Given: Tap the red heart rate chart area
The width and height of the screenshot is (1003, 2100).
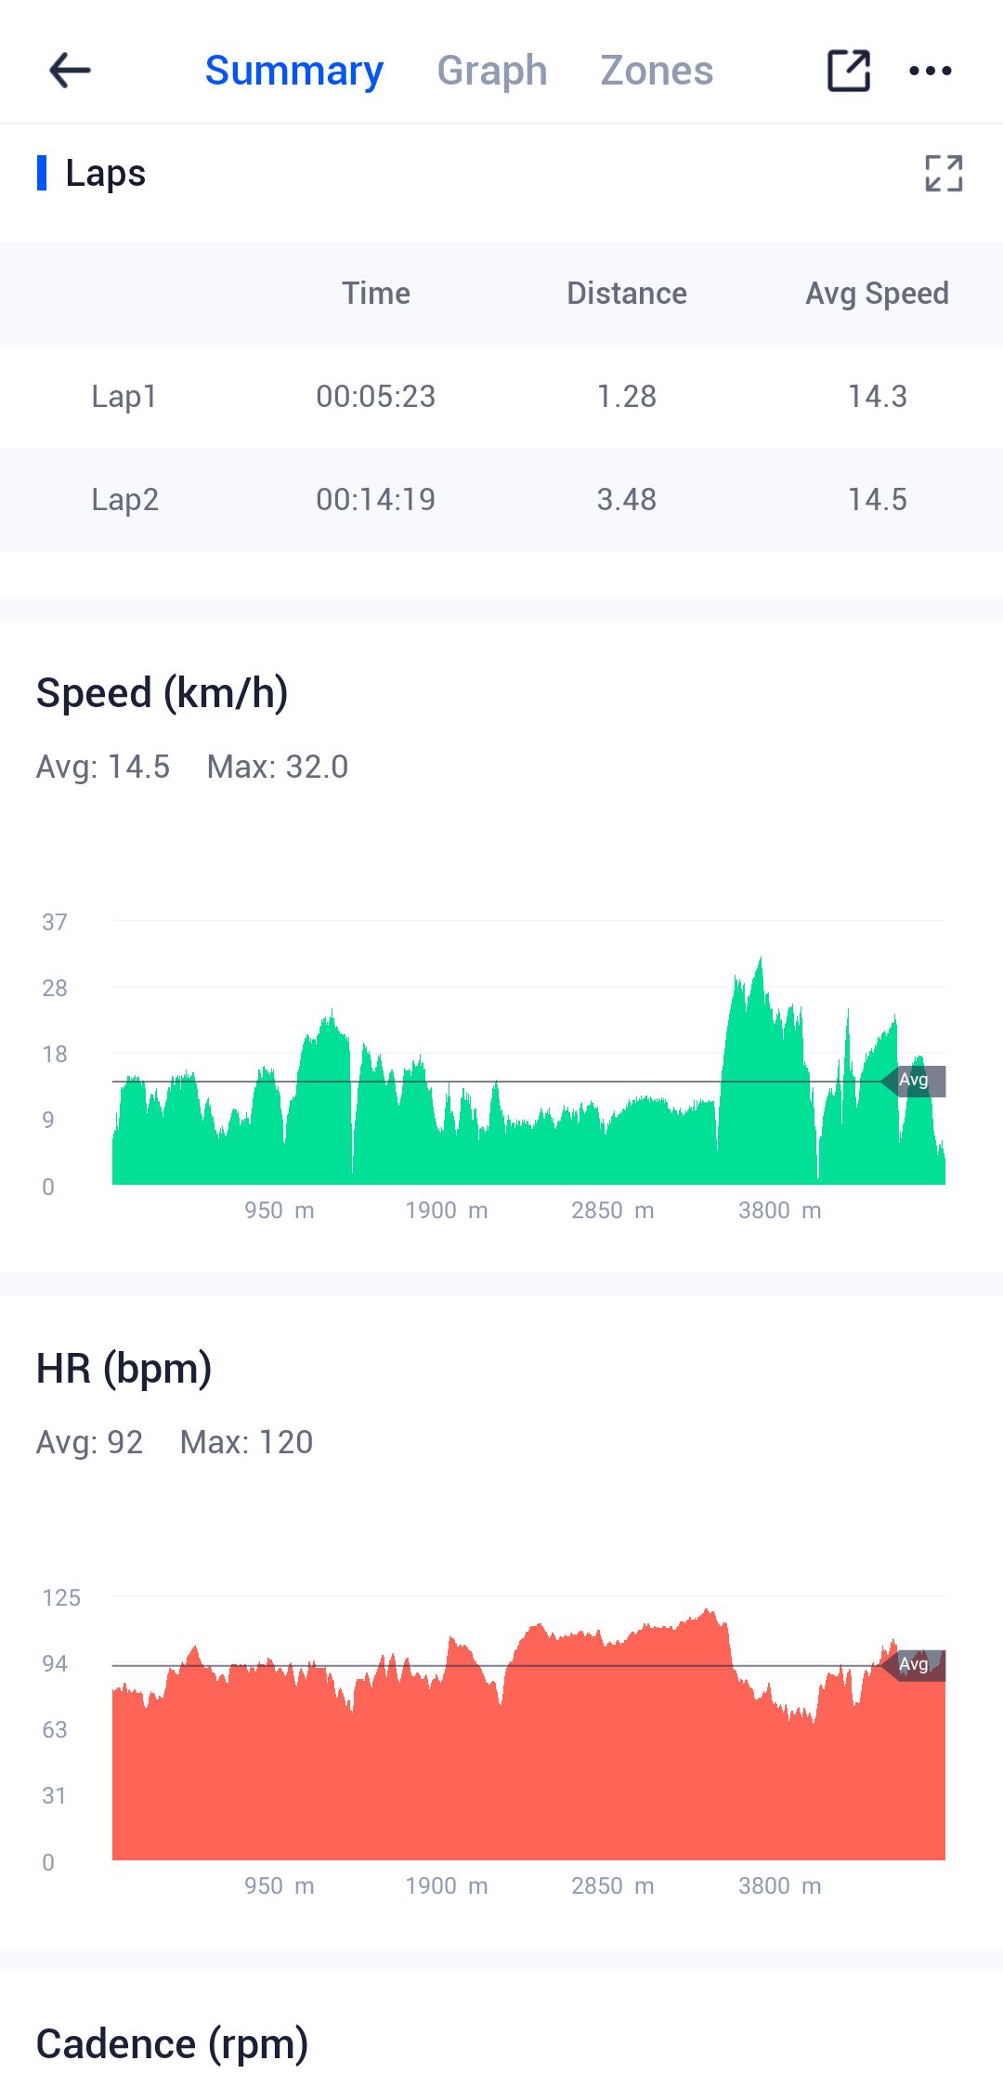Looking at the screenshot, I should point(529,1765).
